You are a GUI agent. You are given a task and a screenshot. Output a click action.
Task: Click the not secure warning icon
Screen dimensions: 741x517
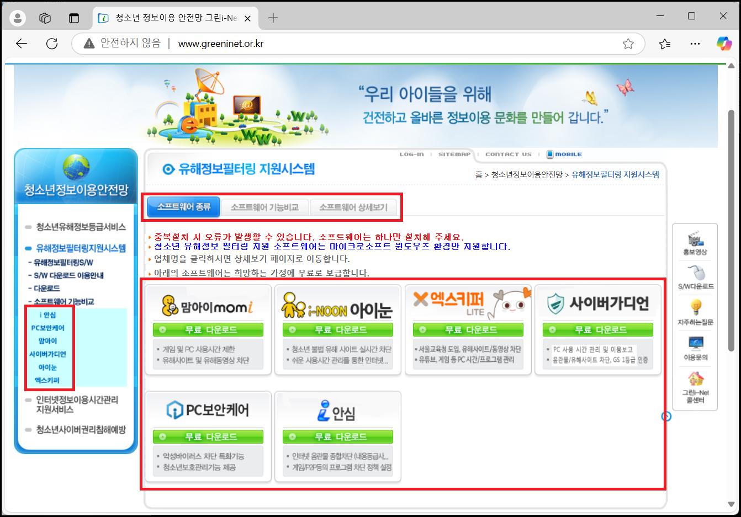[89, 44]
